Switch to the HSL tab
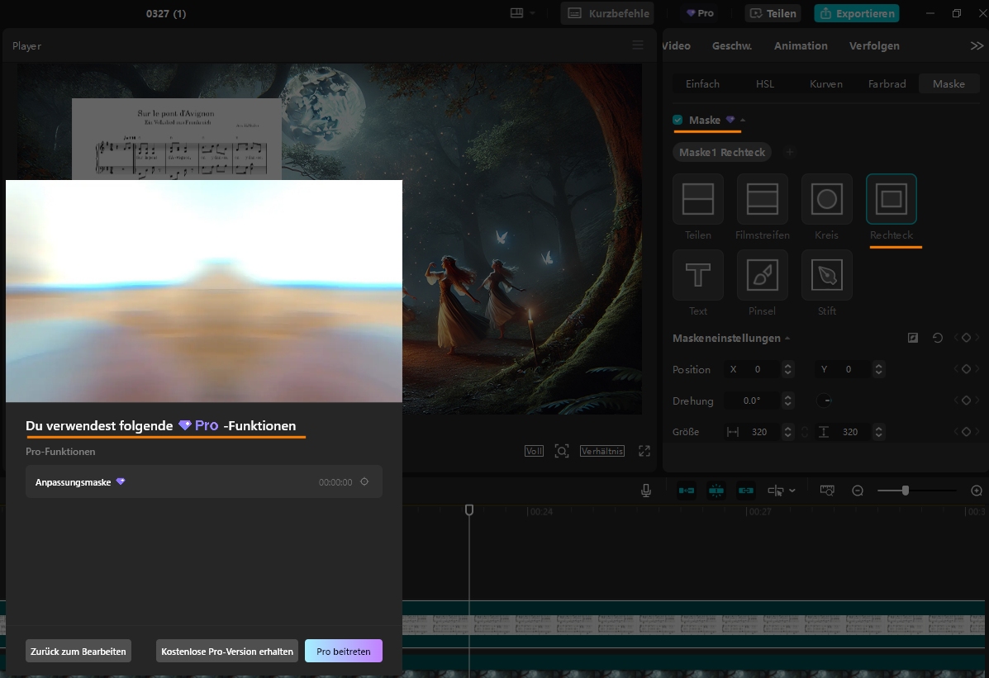Image resolution: width=989 pixels, height=678 pixels. pos(764,84)
